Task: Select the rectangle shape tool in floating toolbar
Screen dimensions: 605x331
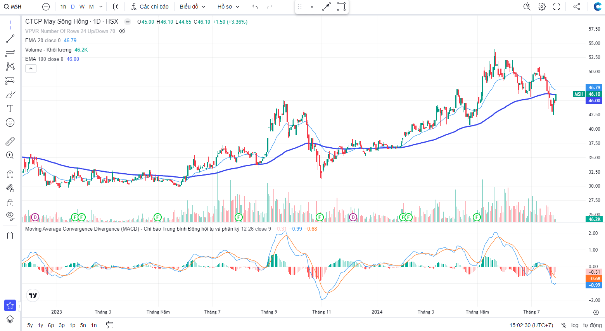Action: pyautogui.click(x=341, y=7)
